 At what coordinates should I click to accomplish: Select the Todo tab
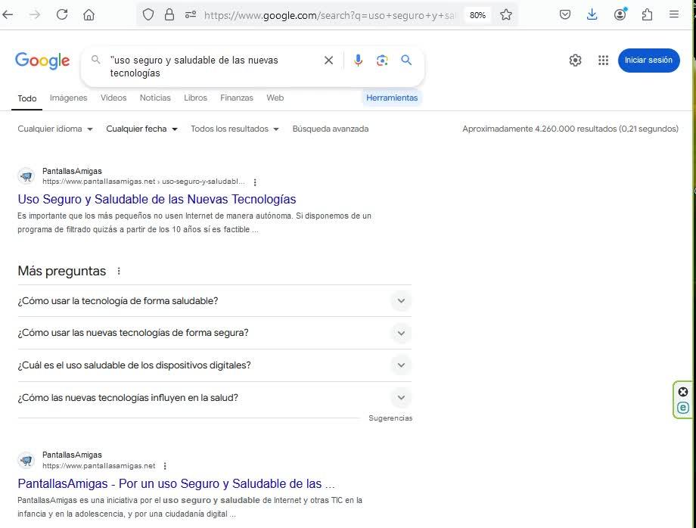click(x=27, y=98)
